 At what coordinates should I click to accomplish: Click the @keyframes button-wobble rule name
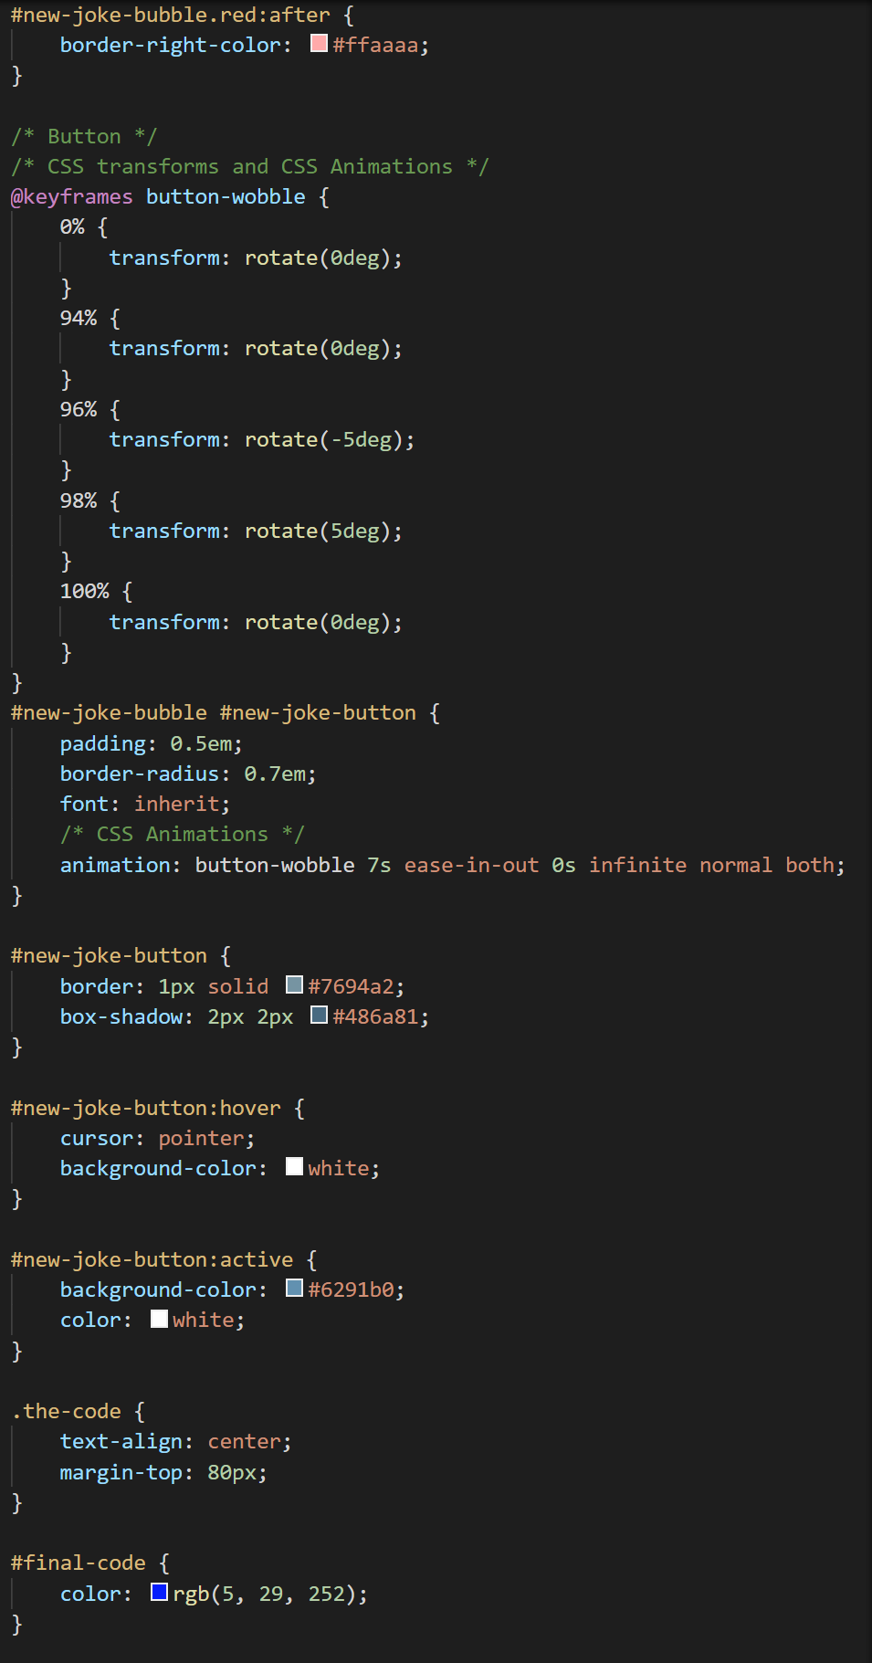pyautogui.click(x=226, y=196)
